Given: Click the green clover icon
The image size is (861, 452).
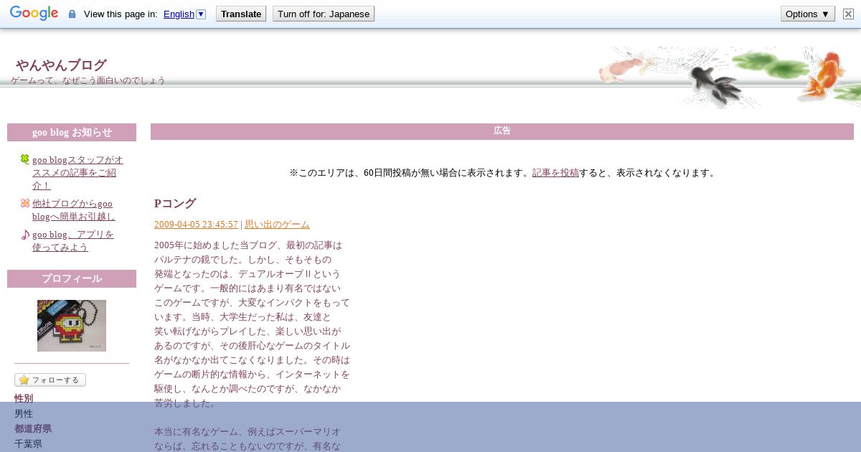Looking at the screenshot, I should click(x=25, y=159).
